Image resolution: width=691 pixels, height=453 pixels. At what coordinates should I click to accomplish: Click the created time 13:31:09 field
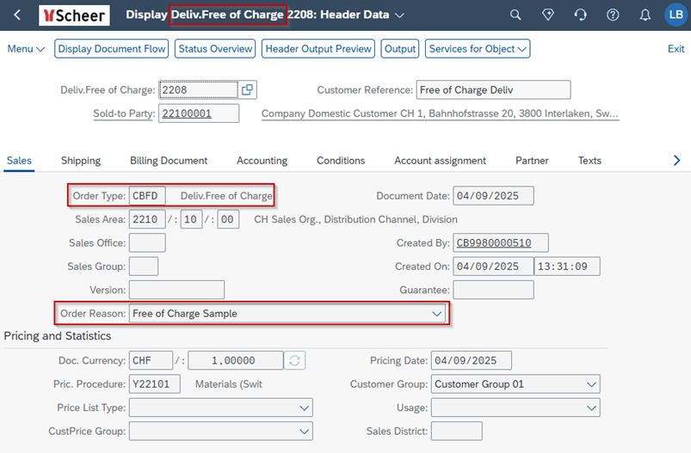tap(567, 266)
